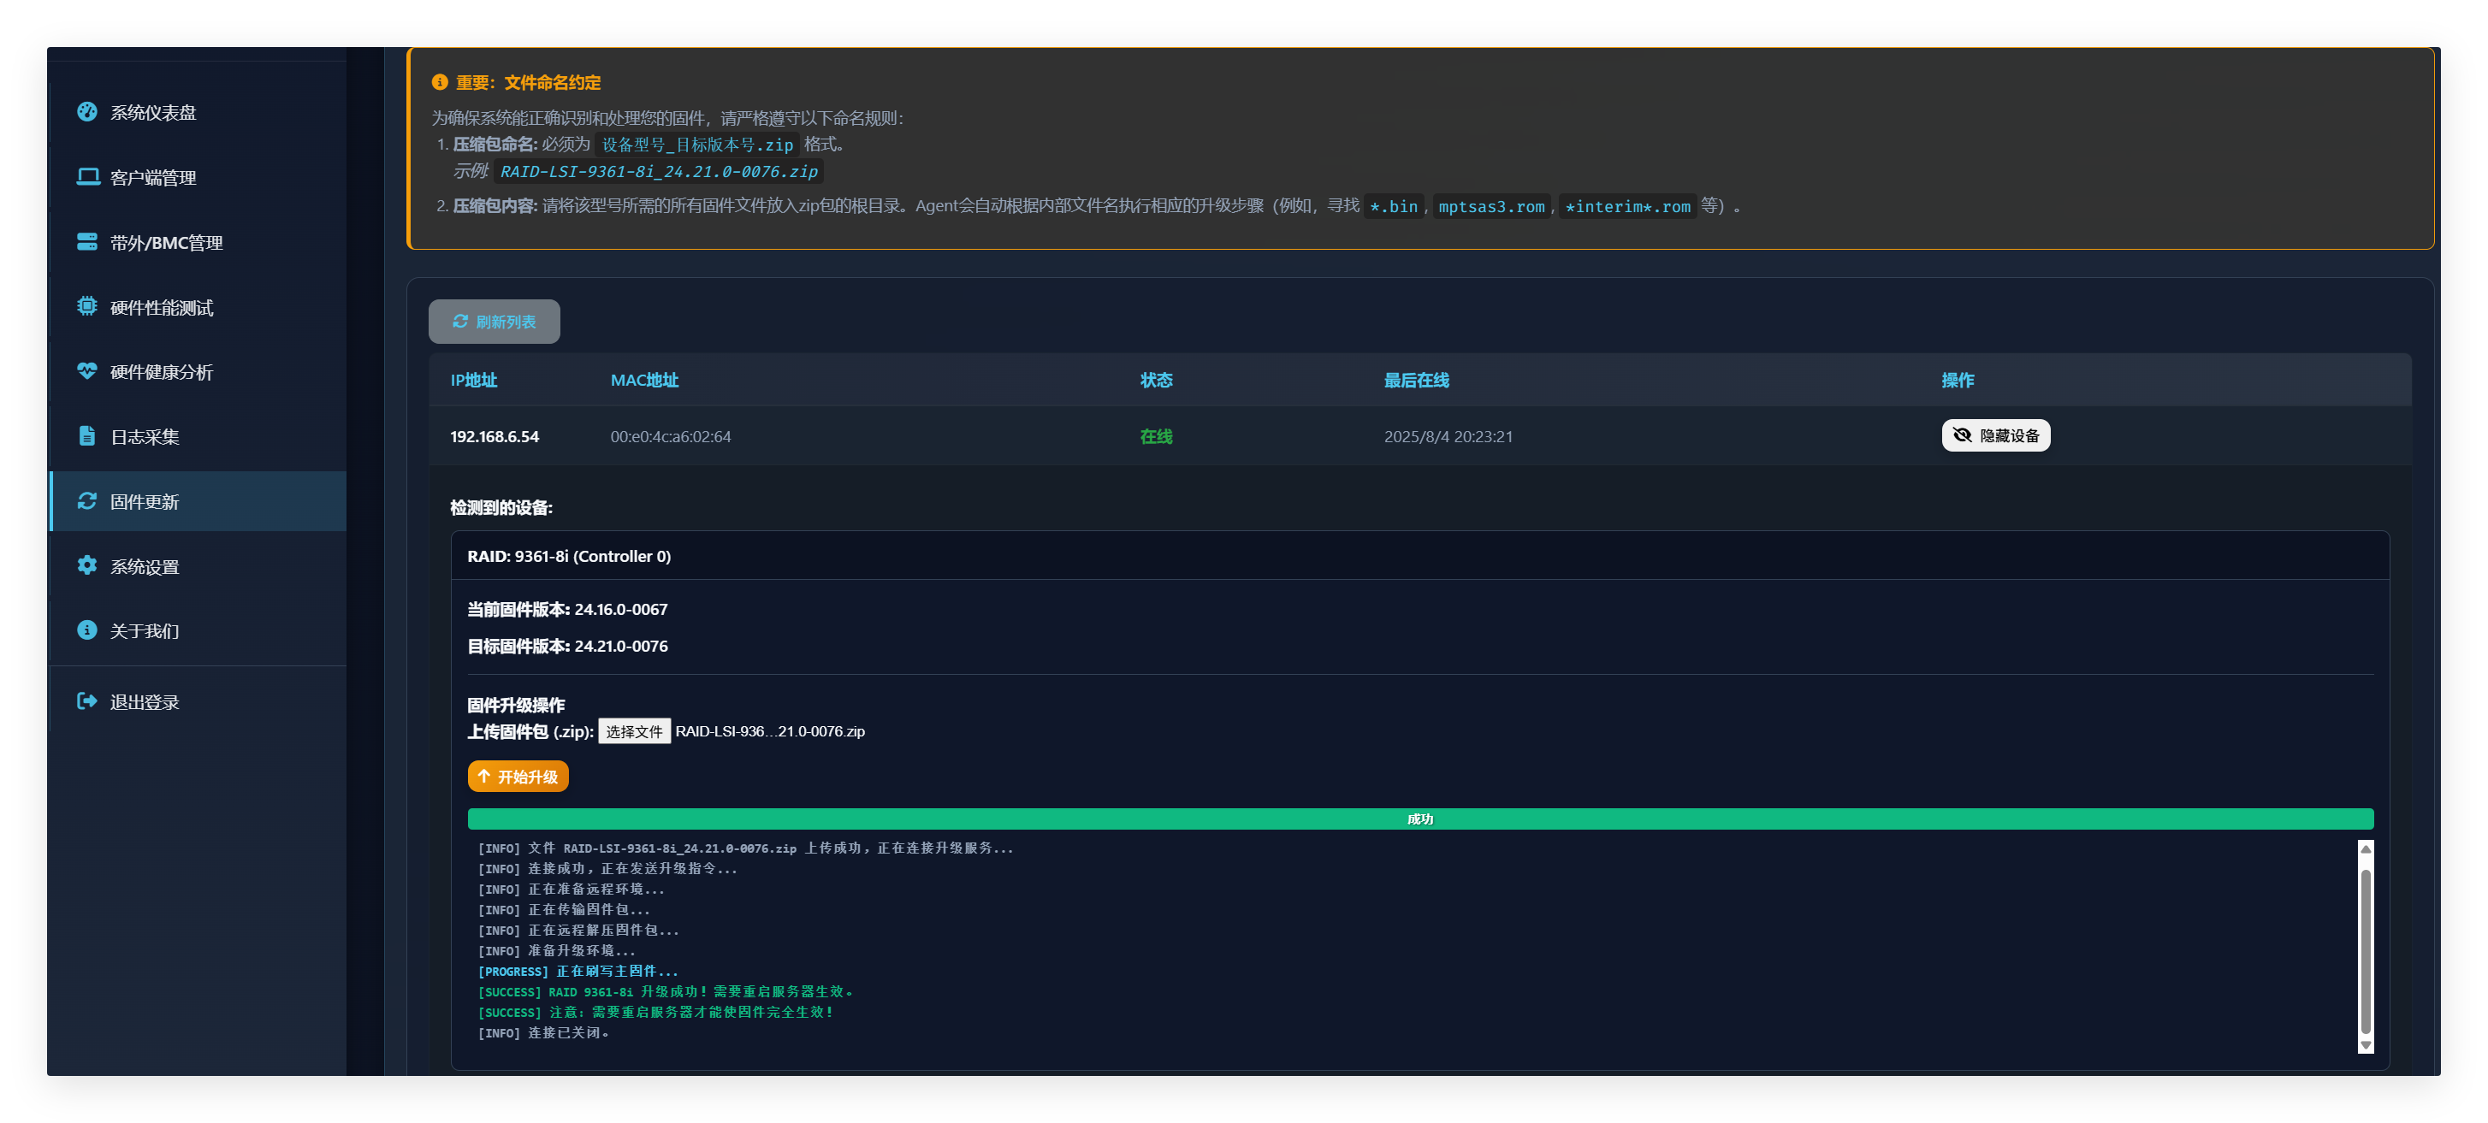
Task: Hide device with 隐藏设备 button
Action: (1994, 435)
